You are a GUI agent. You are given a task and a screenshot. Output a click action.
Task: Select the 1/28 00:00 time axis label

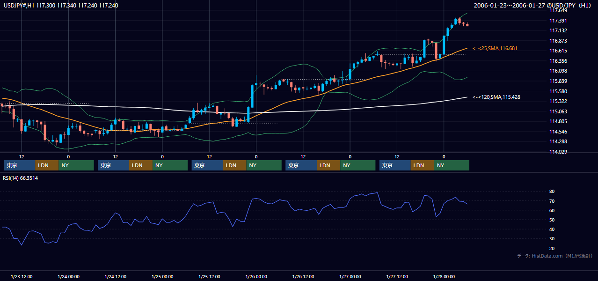pos(444,276)
